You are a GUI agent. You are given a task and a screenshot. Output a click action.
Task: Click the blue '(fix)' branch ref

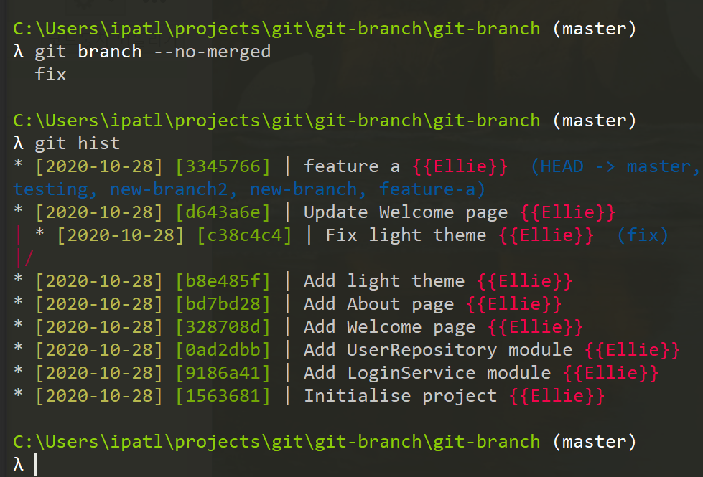click(x=643, y=235)
